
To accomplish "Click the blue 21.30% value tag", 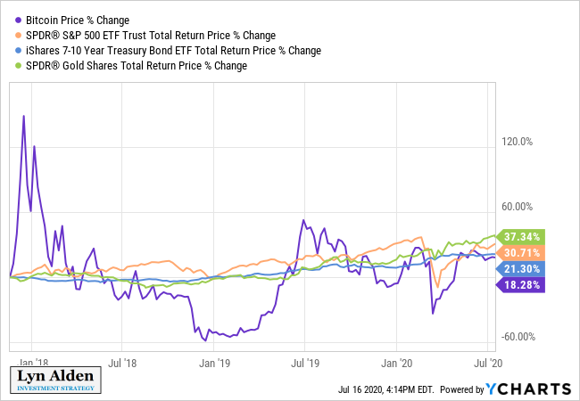I will click(x=520, y=269).
